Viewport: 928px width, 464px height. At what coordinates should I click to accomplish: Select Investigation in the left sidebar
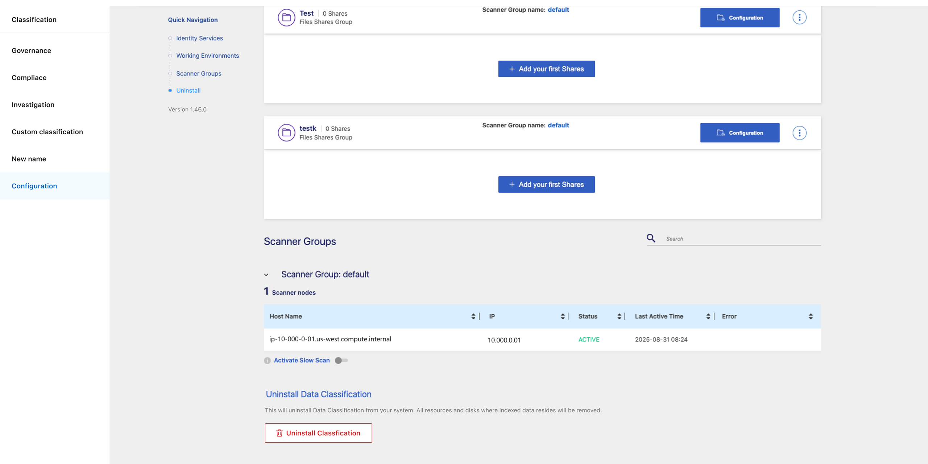(33, 104)
